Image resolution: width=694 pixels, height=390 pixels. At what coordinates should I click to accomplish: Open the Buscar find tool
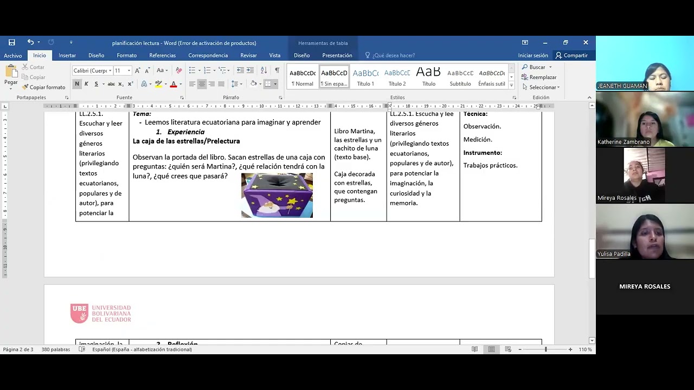[x=534, y=67]
